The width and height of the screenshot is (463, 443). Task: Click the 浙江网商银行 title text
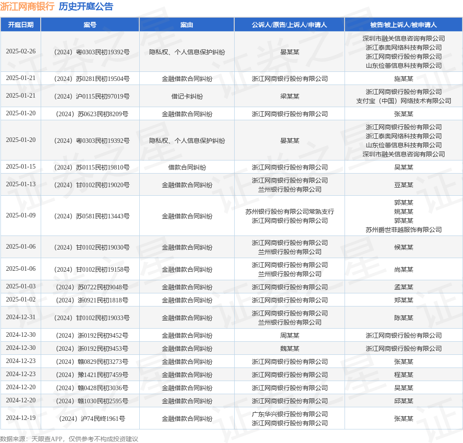pos(27,6)
